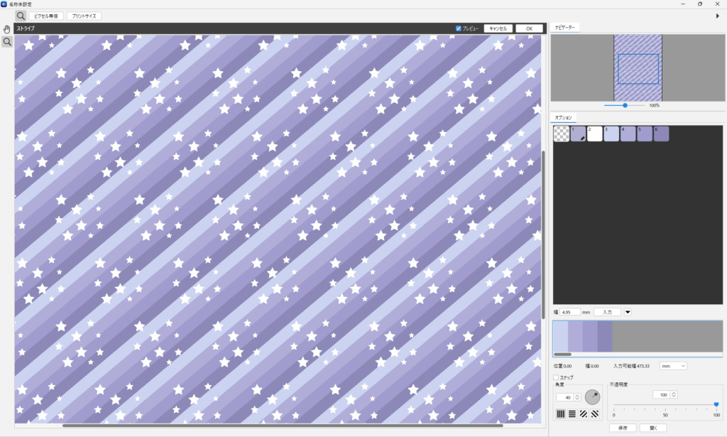Click the canvas vertical scrollbar
Viewport: 727px width, 437px height.
point(543,234)
